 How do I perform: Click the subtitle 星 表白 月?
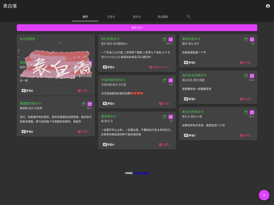[x=107, y=121]
